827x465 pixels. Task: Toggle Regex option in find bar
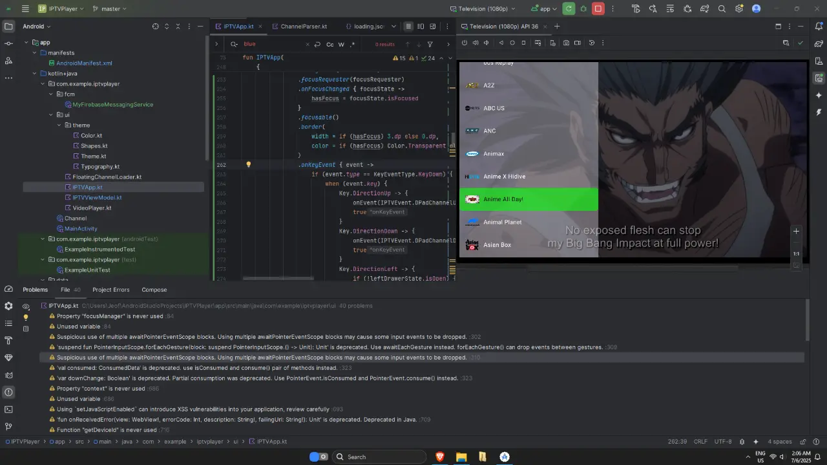[x=352, y=44]
